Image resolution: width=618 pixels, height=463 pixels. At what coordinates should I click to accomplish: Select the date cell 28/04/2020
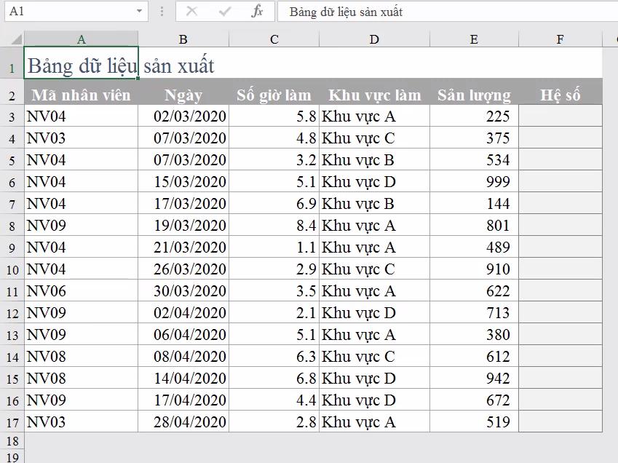tap(184, 422)
